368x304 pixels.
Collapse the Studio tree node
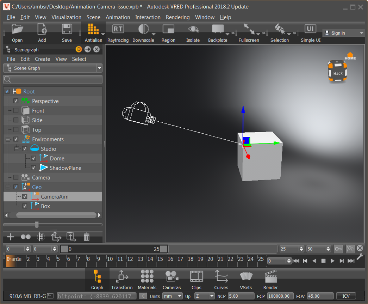point(17,149)
